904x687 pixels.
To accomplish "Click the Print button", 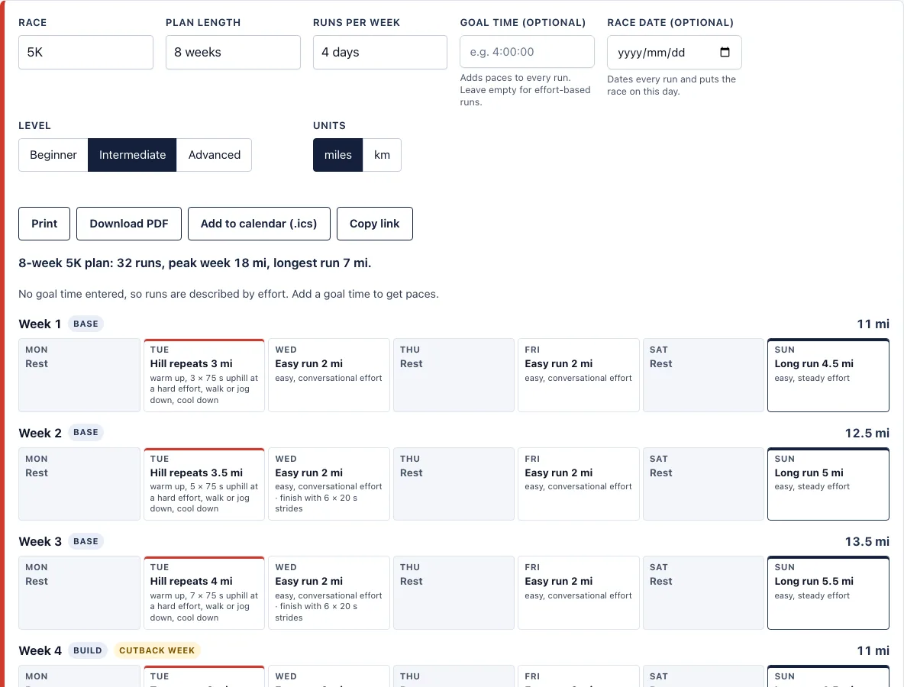I will [44, 224].
